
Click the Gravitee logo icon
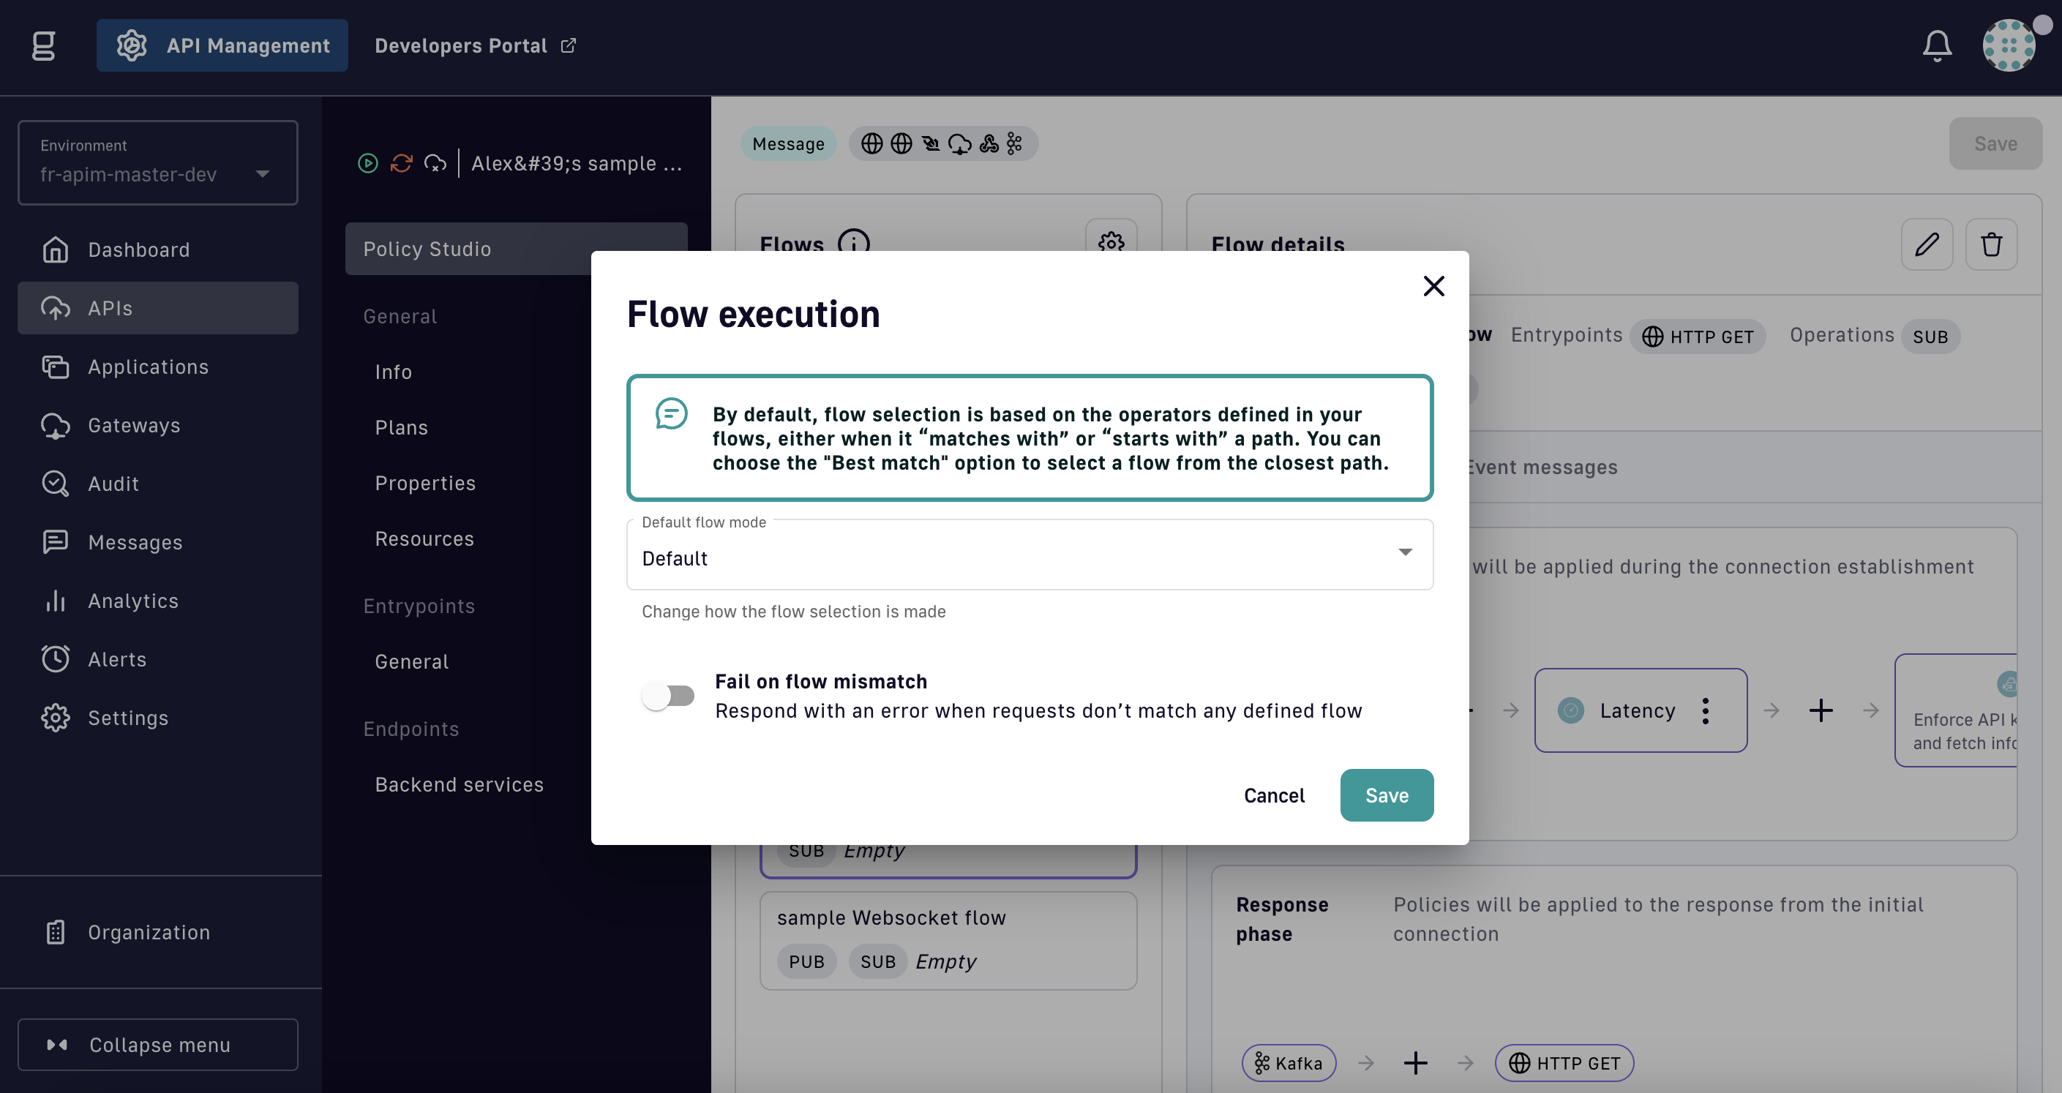44,45
